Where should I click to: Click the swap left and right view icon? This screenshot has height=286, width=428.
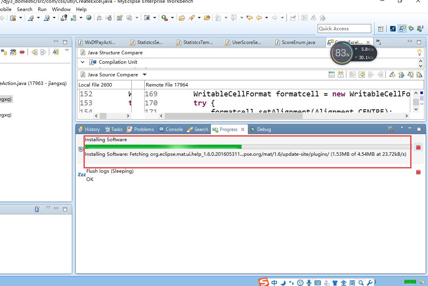point(341,74)
